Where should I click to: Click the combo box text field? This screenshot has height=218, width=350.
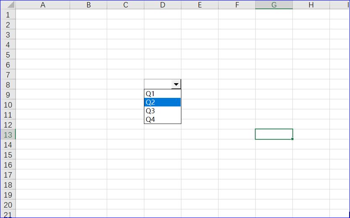158,84
